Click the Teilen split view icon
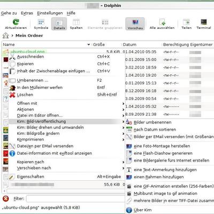The width and height of the screenshot is (214, 214). click(186, 22)
